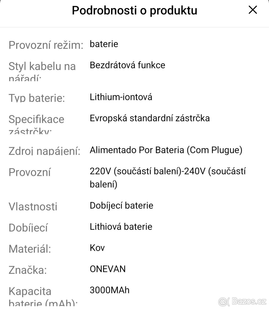Click the Provozní režim label
The width and height of the screenshot is (269, 309).
coord(46,45)
